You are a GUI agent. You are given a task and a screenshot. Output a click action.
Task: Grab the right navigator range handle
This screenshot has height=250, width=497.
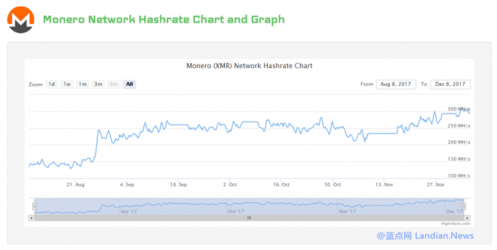[463, 206]
